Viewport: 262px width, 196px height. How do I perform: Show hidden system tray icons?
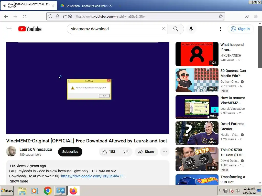(x=220, y=190)
